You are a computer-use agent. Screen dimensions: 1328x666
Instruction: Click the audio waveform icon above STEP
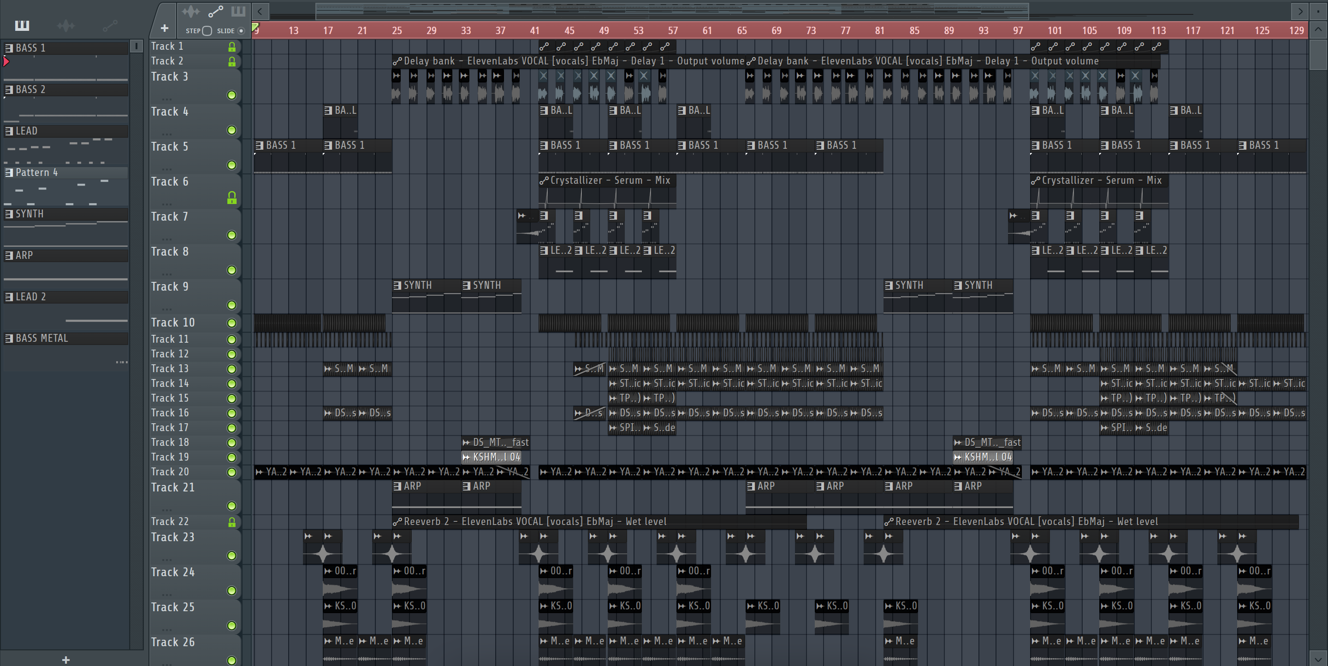coord(191,11)
